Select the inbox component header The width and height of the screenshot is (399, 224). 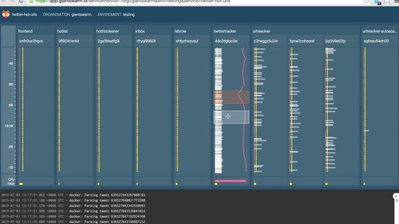[140, 31]
